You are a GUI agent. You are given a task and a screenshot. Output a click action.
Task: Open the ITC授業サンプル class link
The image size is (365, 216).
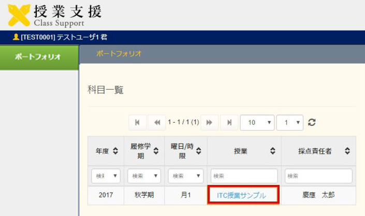241,195
